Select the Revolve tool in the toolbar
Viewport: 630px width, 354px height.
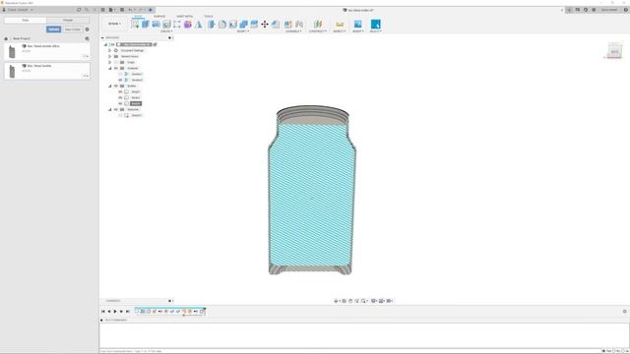[156, 24]
